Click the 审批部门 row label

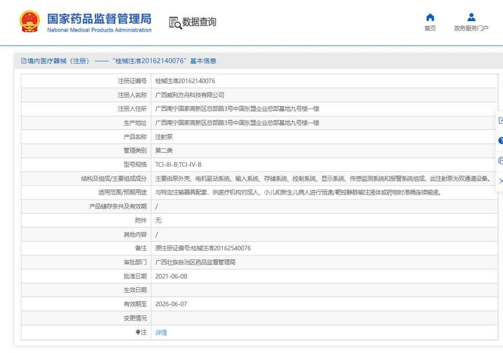tap(135, 262)
